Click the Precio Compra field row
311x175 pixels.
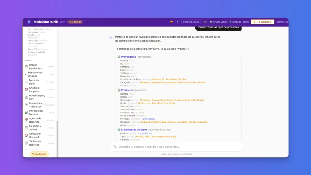click(133, 116)
